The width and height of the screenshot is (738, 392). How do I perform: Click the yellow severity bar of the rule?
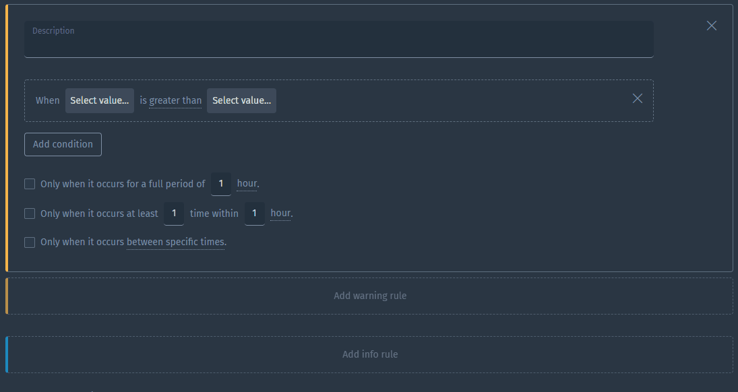coord(6,135)
